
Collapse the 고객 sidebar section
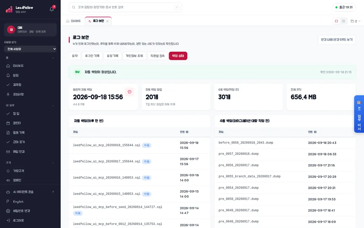point(53,163)
